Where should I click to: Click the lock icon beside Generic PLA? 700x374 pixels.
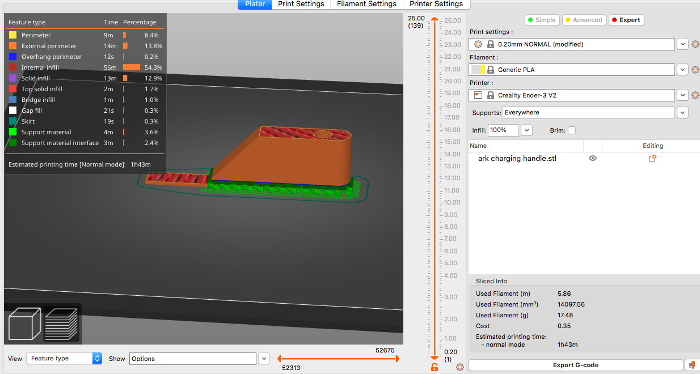tap(490, 69)
